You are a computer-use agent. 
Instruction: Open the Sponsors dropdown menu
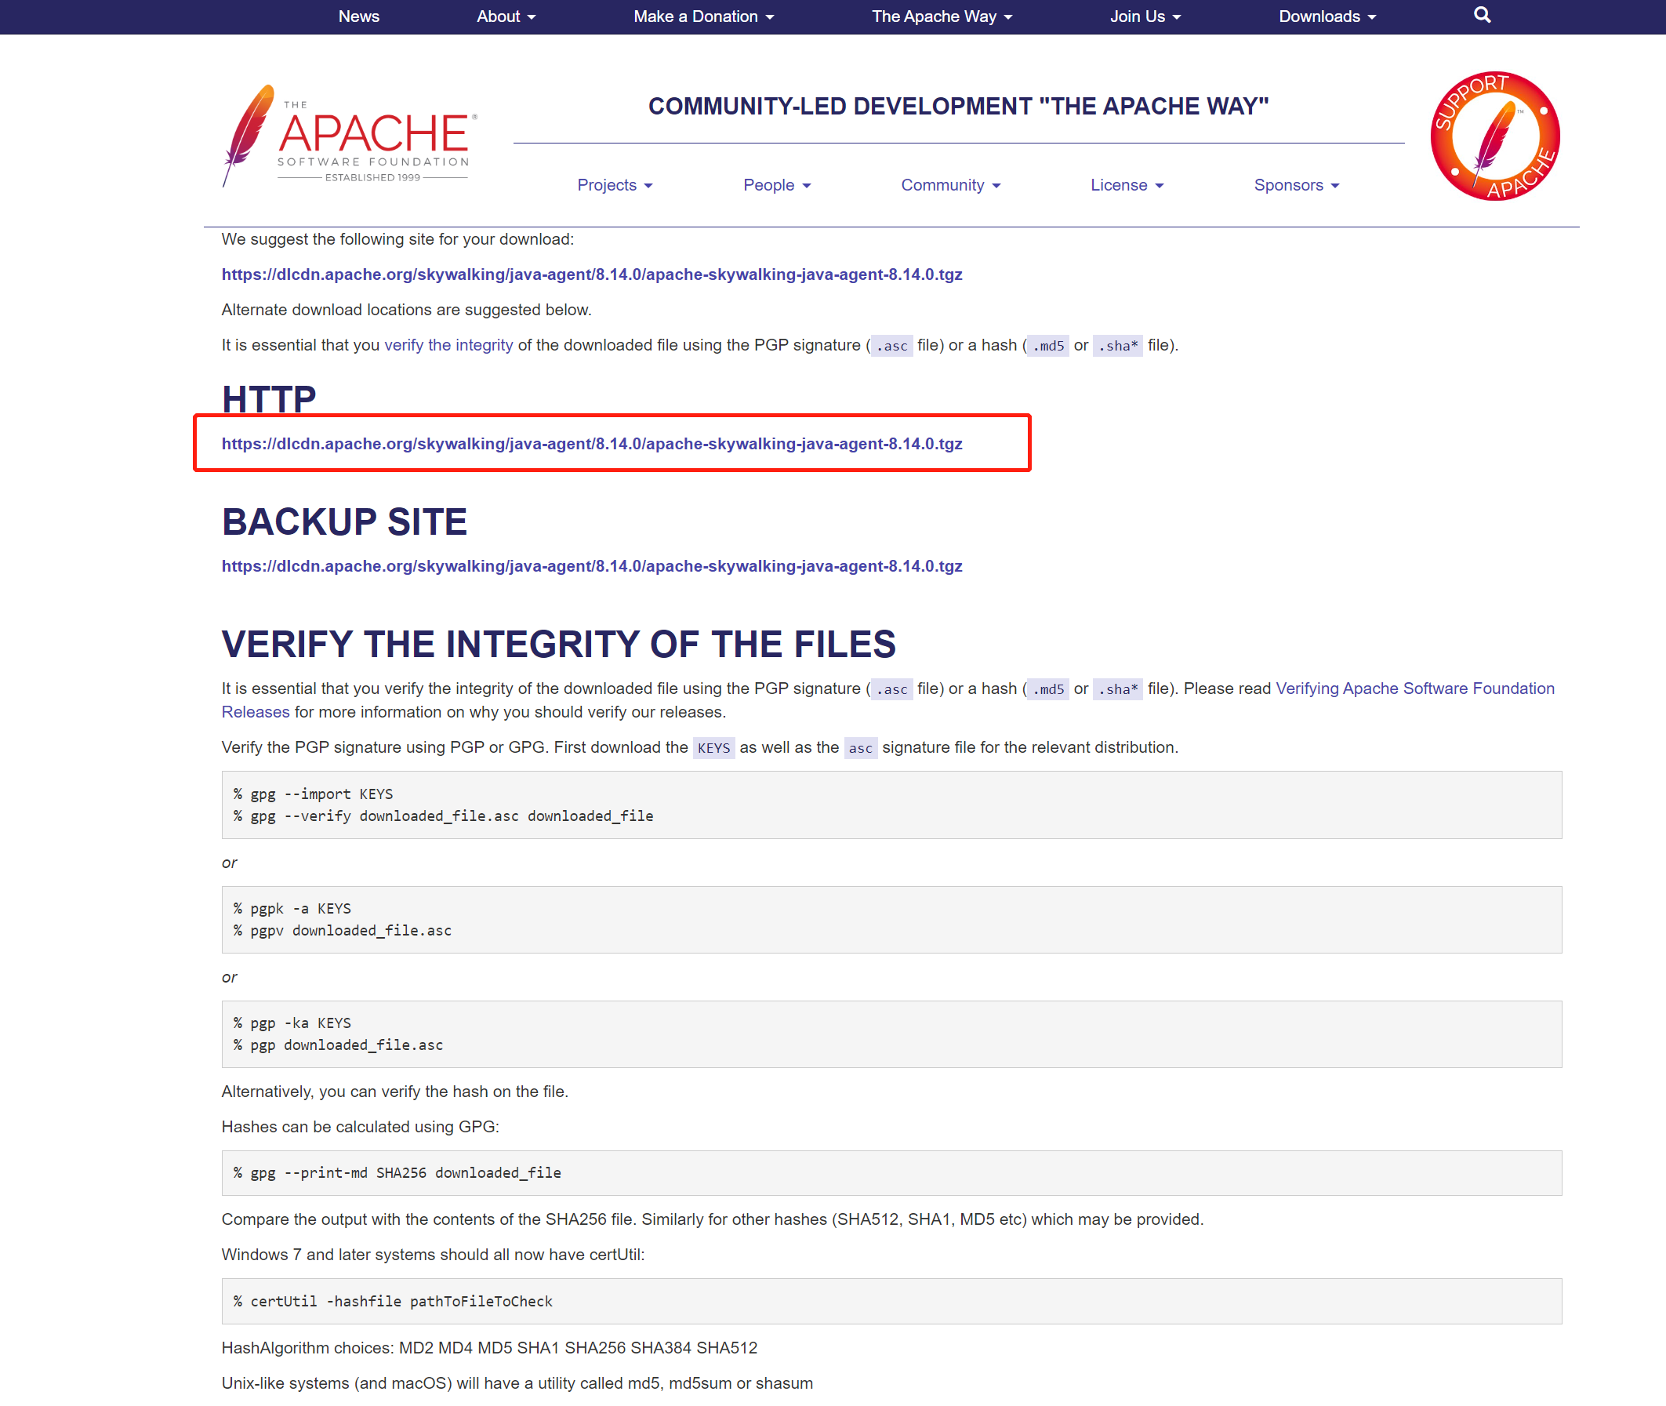pyautogui.click(x=1295, y=185)
